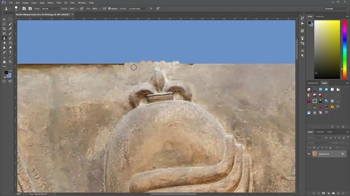The height and width of the screenshot is (196, 350).
Task: Toggle pressure for size button
Action: [x=158, y=9]
